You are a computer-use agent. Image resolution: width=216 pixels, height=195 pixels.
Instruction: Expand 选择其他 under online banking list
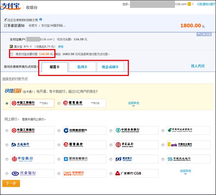[x=185, y=172]
